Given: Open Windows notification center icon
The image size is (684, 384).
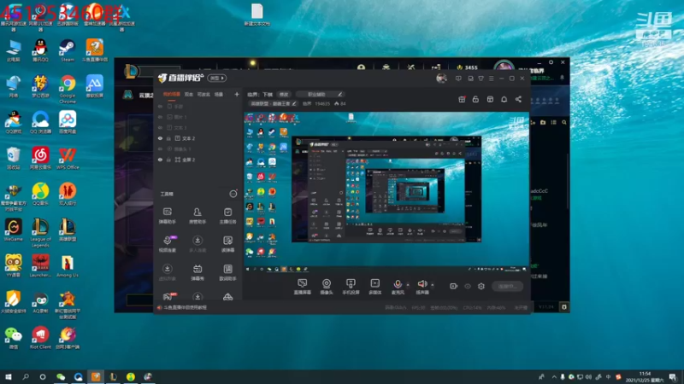Looking at the screenshot, I should pos(673,377).
